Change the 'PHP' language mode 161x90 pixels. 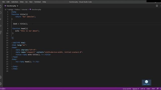(x=153, y=89)
